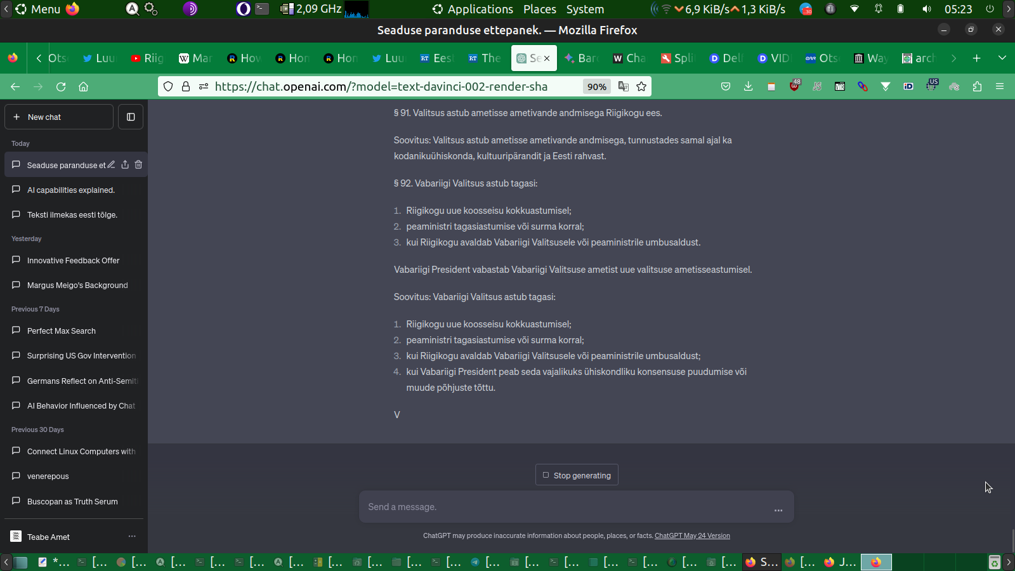
Task: Select the 'Margus Meigo's Background' chat
Action: point(76,285)
